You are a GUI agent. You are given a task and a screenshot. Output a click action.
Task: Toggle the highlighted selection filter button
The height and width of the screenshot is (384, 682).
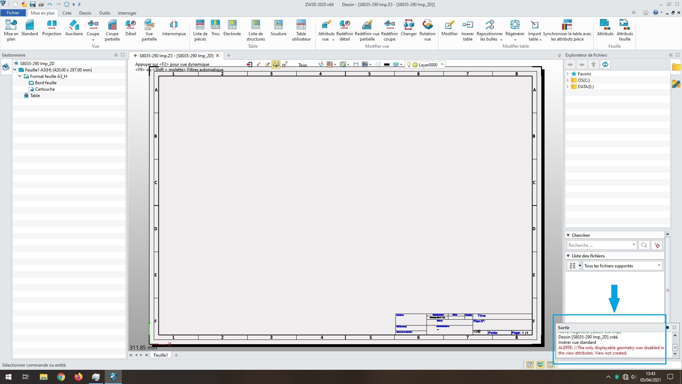tap(276, 64)
